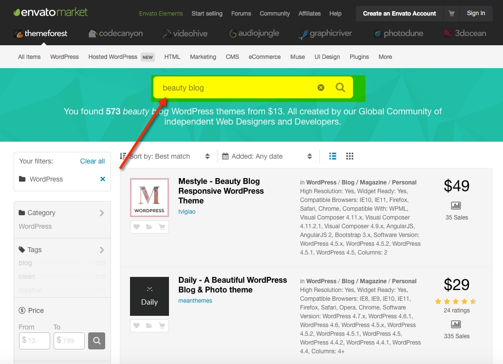Go to the AudioJungle marketplace
Viewport: 503px width, 364px height.
pos(254,34)
